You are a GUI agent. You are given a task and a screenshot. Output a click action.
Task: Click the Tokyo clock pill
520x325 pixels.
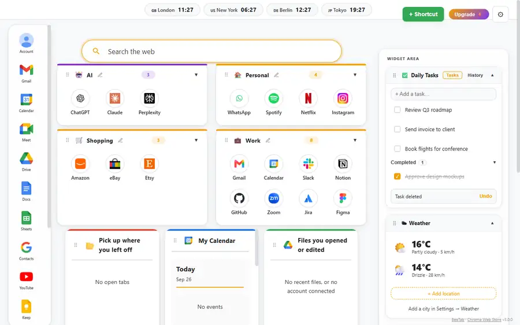pos(347,10)
